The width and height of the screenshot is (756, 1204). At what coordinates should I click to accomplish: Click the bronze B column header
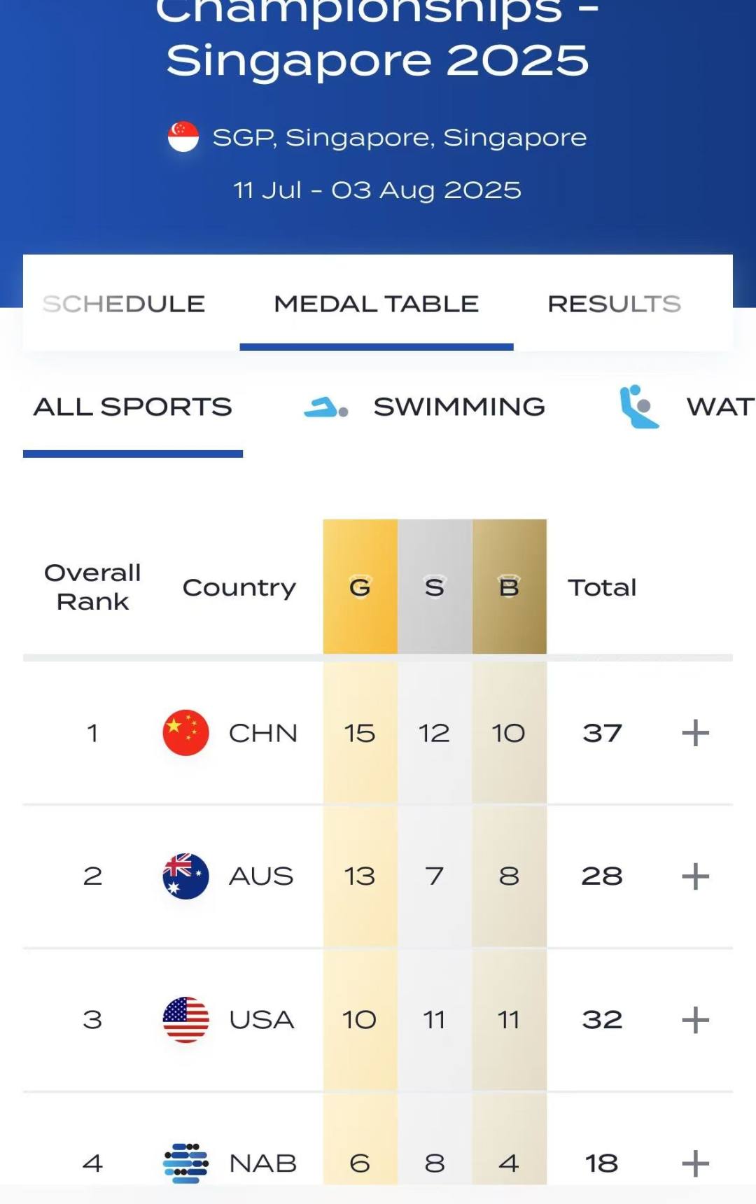click(x=509, y=587)
